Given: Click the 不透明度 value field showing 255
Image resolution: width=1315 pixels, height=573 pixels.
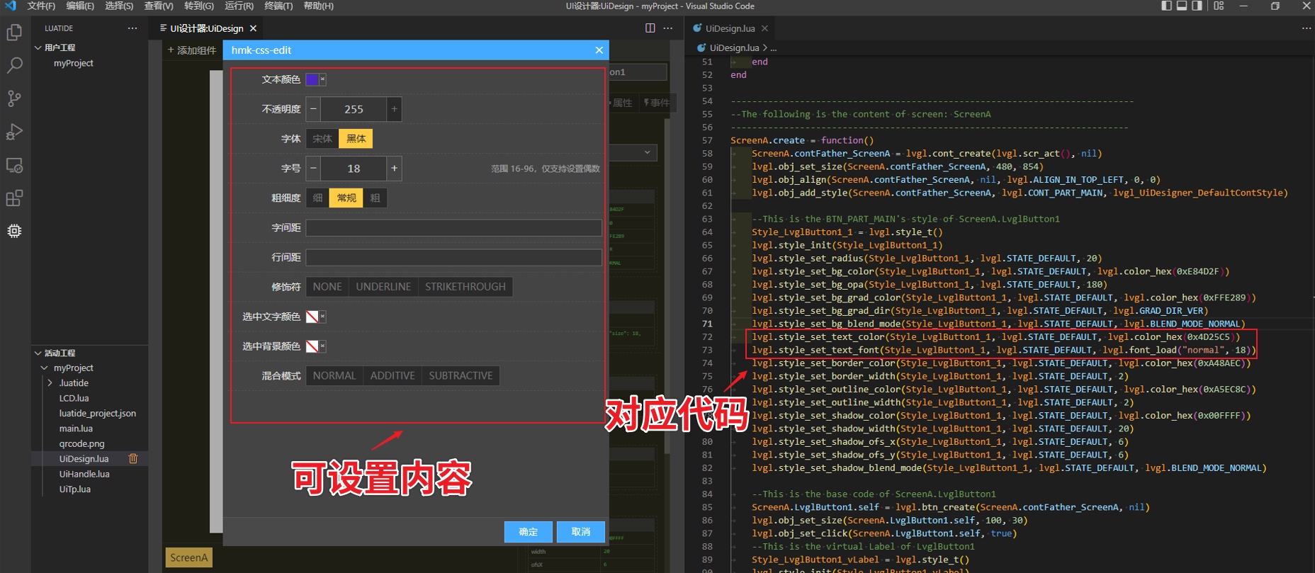Looking at the screenshot, I should coord(354,109).
